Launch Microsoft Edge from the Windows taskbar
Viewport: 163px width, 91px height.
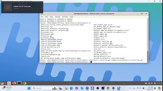(71, 88)
